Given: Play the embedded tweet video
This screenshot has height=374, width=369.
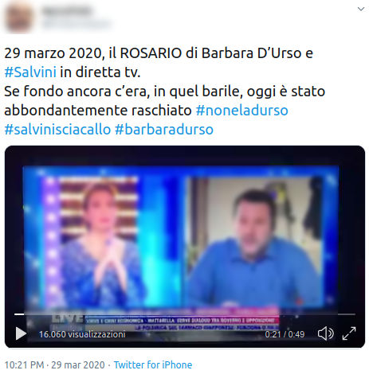Looking at the screenshot, I should pos(21,333).
